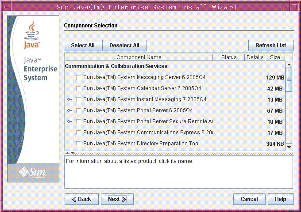Image resolution: width=301 pixels, height=212 pixels.
Task: Select System Communications Express 6 name
Action: tap(148, 132)
